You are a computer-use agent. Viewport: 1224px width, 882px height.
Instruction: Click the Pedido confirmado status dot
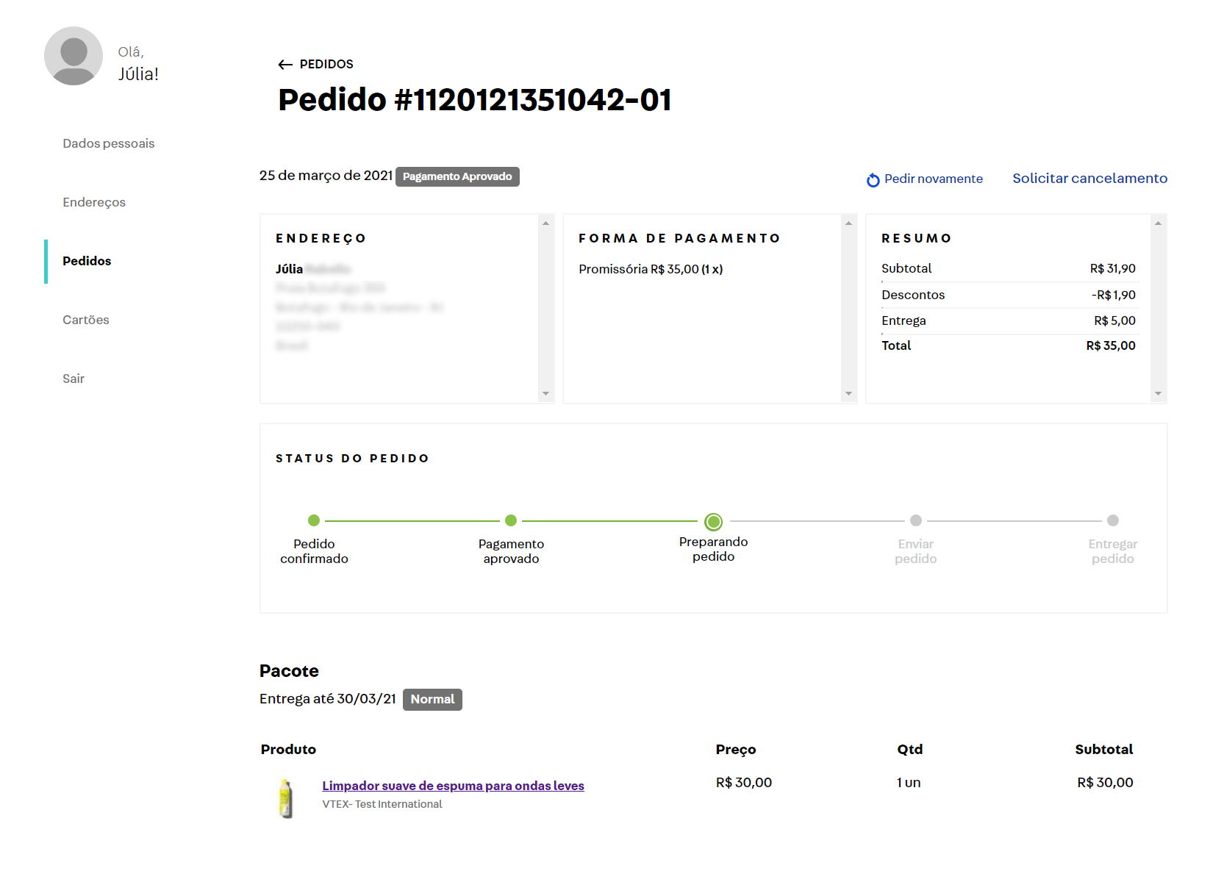pos(314,520)
